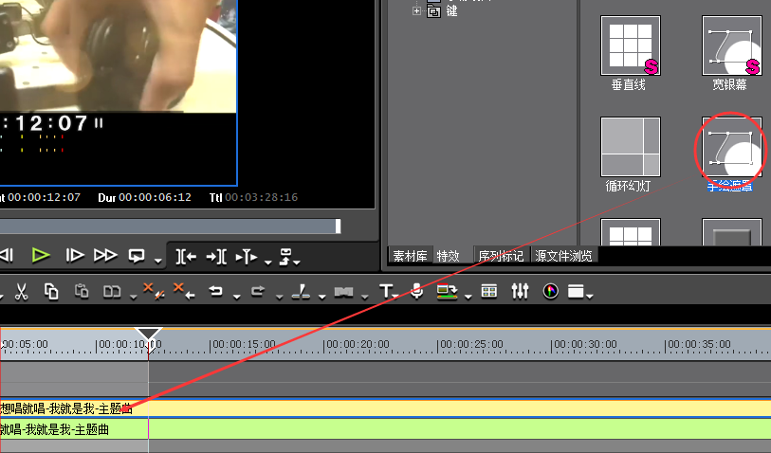Viewport: 771px width, 453px height.
Task: Overwrite the clip to the timeline
Action: pyautogui.click(x=285, y=257)
